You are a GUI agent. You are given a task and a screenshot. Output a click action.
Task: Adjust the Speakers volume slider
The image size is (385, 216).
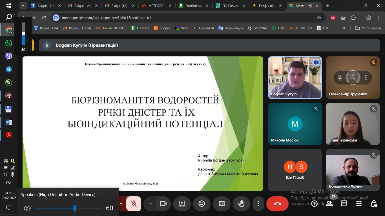point(74,208)
